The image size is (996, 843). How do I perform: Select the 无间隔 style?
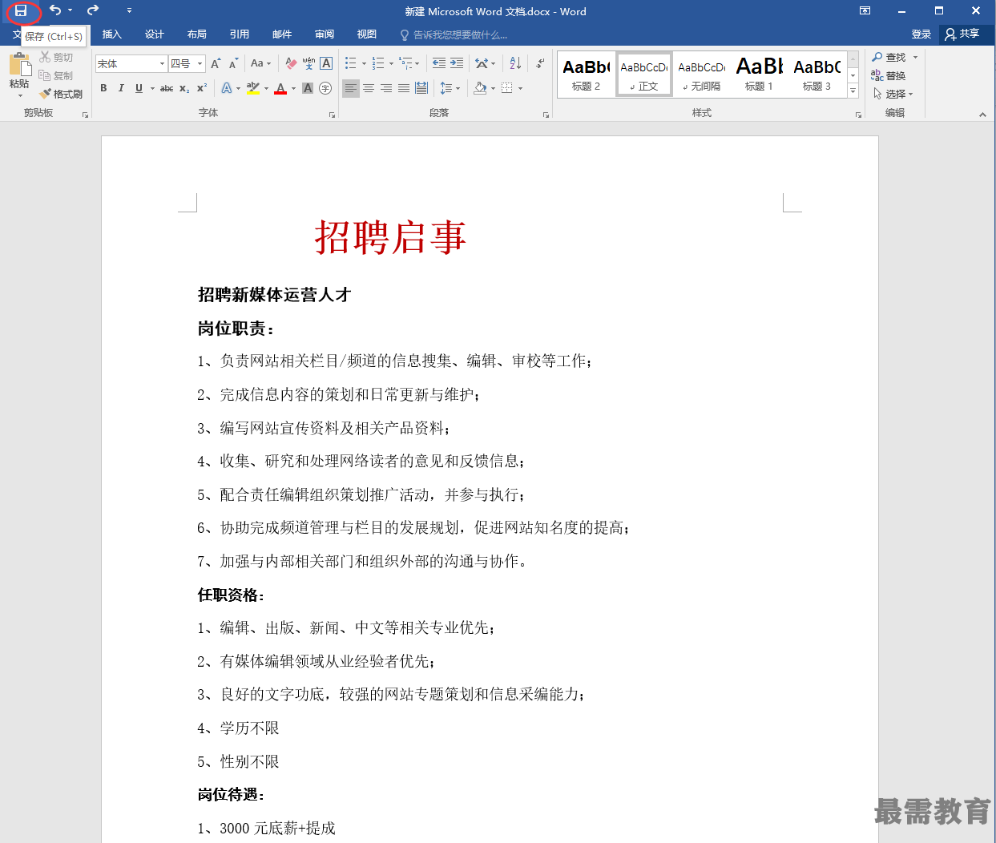pyautogui.click(x=701, y=75)
